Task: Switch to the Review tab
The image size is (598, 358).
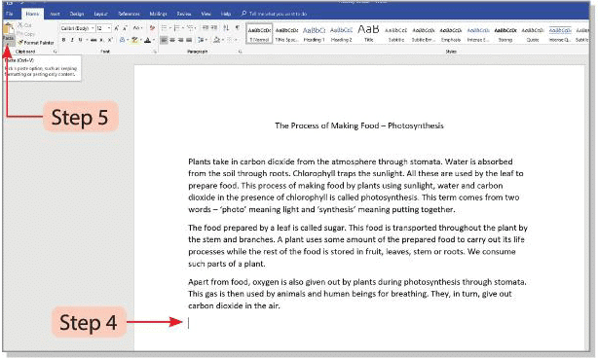Action: [184, 14]
